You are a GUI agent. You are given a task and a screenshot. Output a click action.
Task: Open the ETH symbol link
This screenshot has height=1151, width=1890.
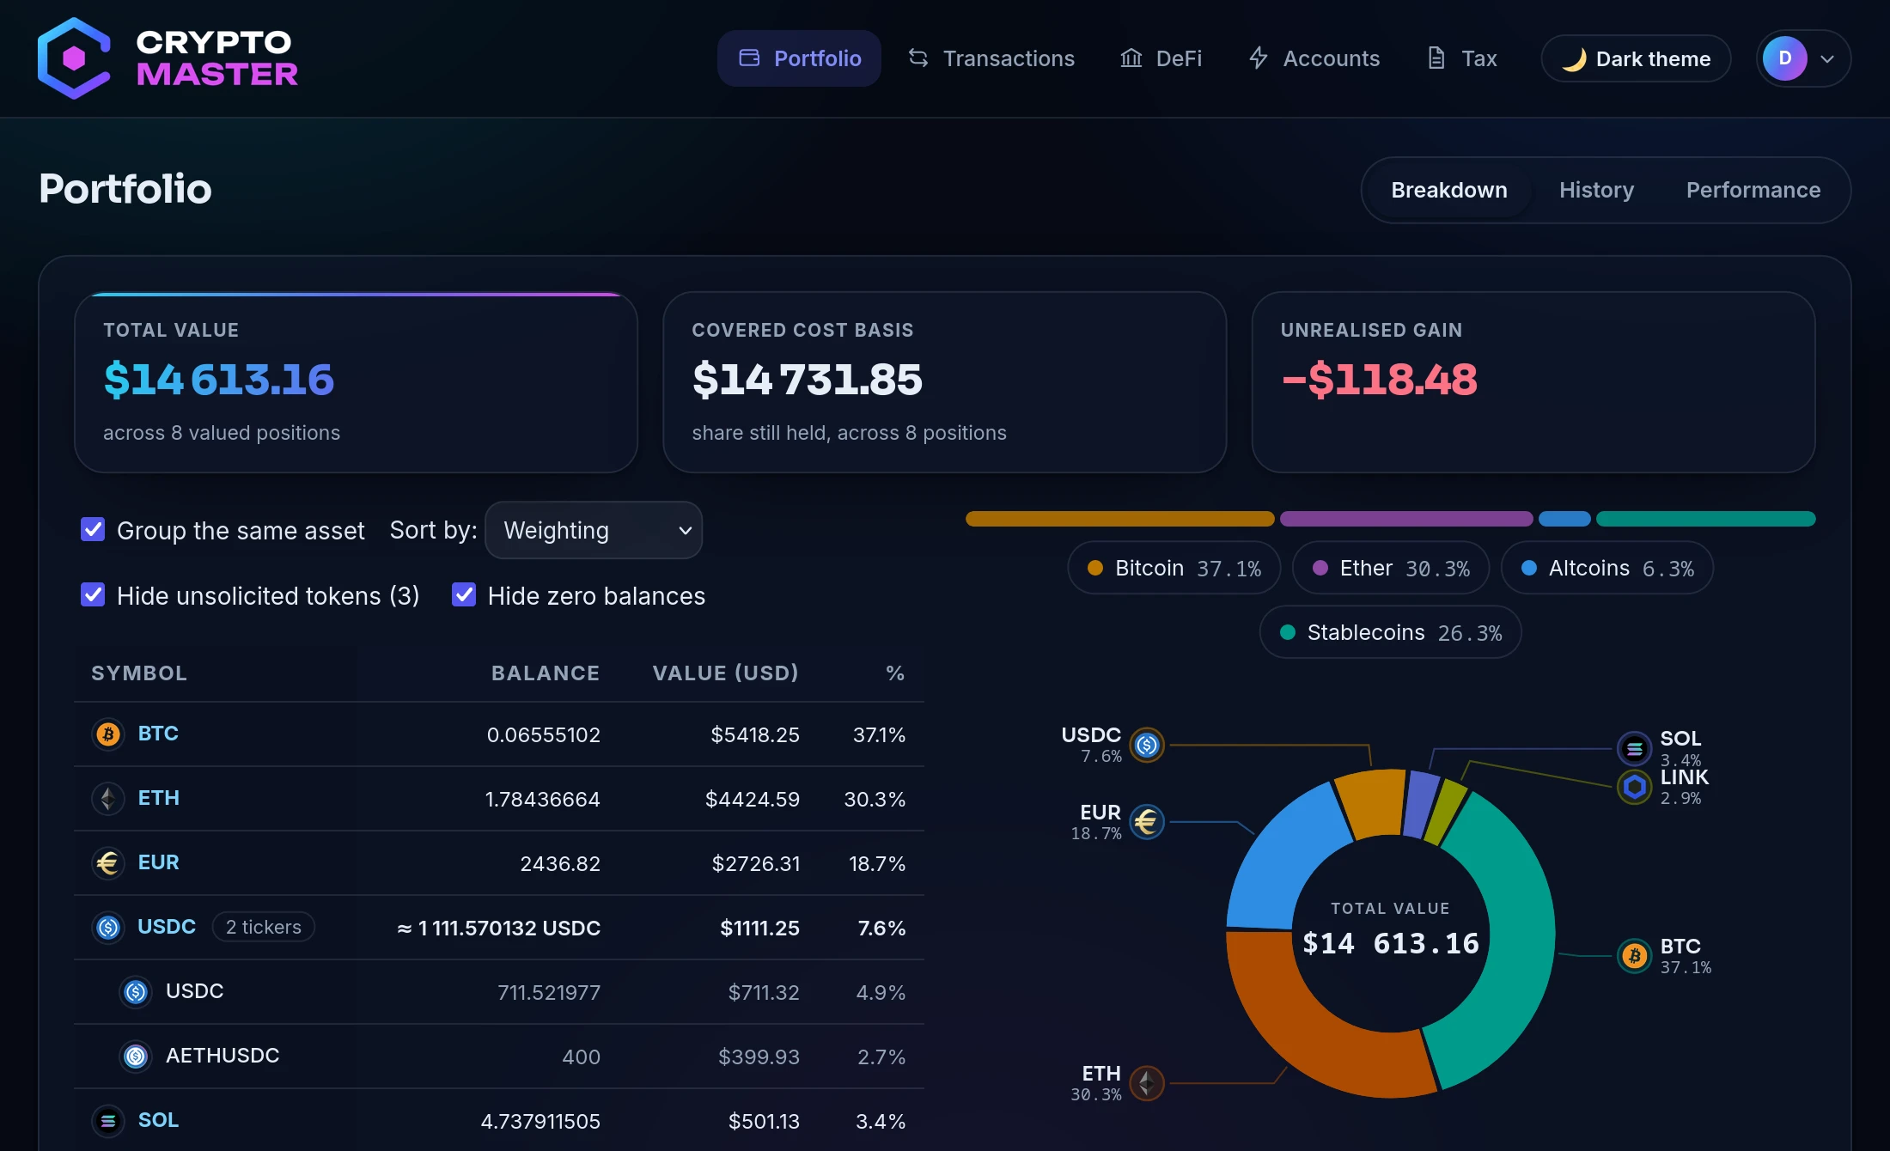point(159,798)
